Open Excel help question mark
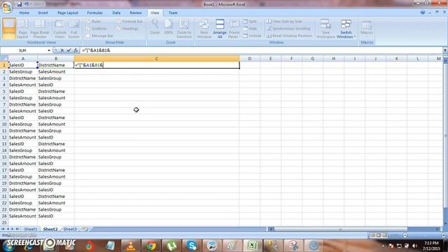The height and width of the screenshot is (252, 448). click(423, 13)
